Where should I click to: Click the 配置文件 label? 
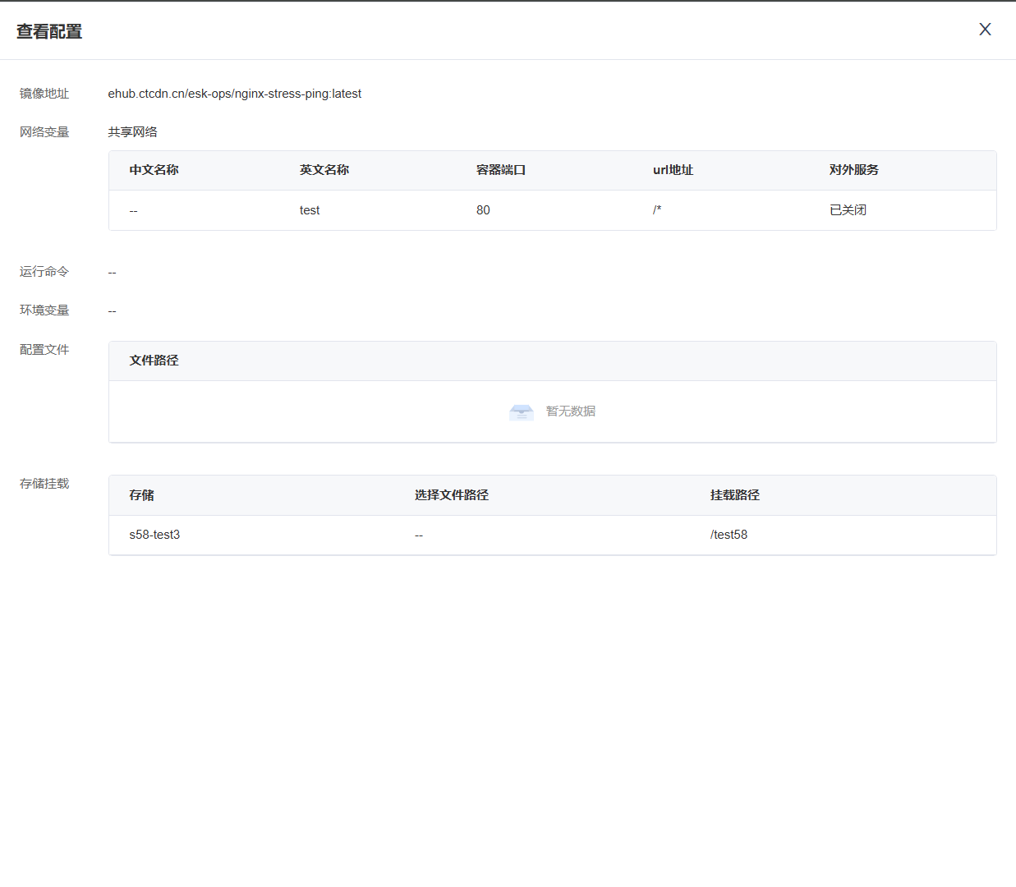(x=44, y=350)
